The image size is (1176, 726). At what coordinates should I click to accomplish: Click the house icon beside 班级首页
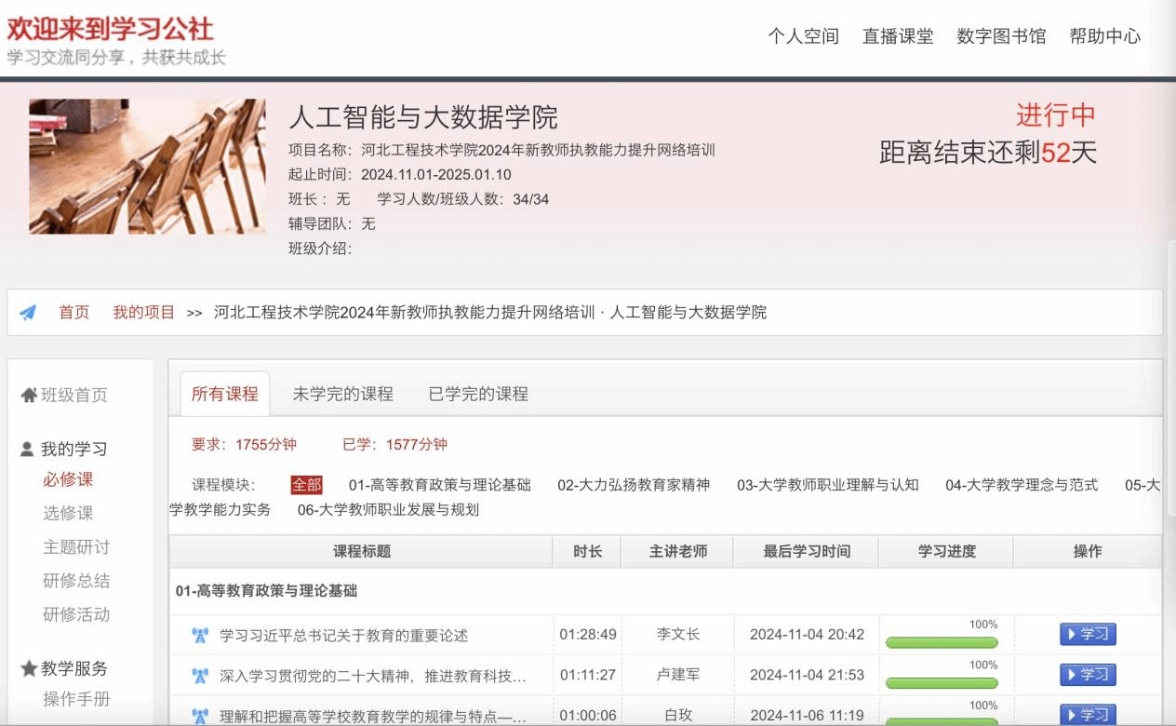[x=29, y=396]
